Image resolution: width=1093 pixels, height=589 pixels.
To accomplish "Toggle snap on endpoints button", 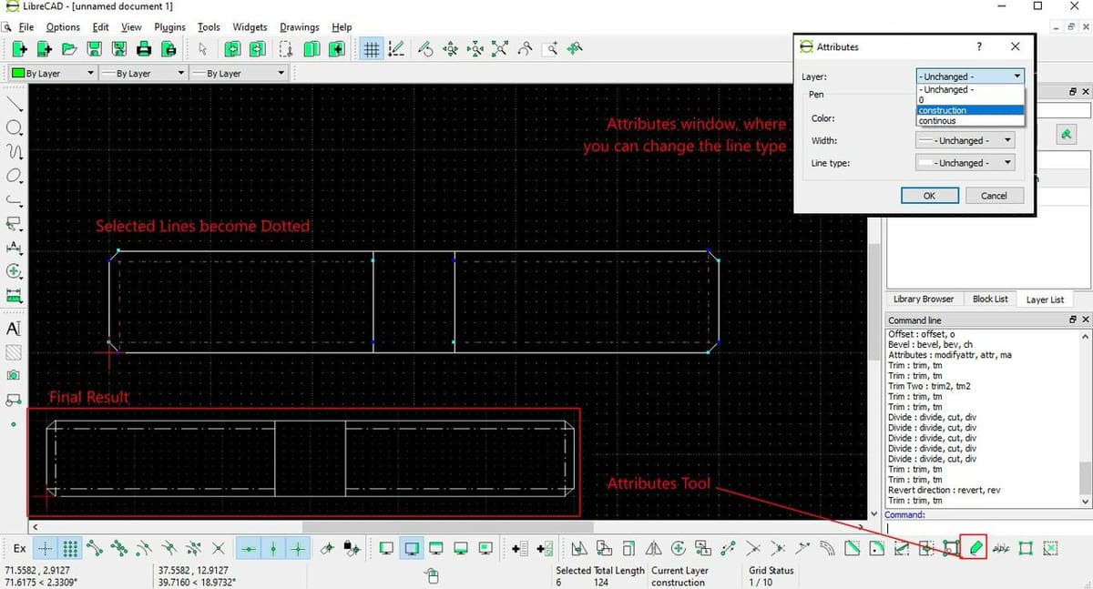I will 95,548.
